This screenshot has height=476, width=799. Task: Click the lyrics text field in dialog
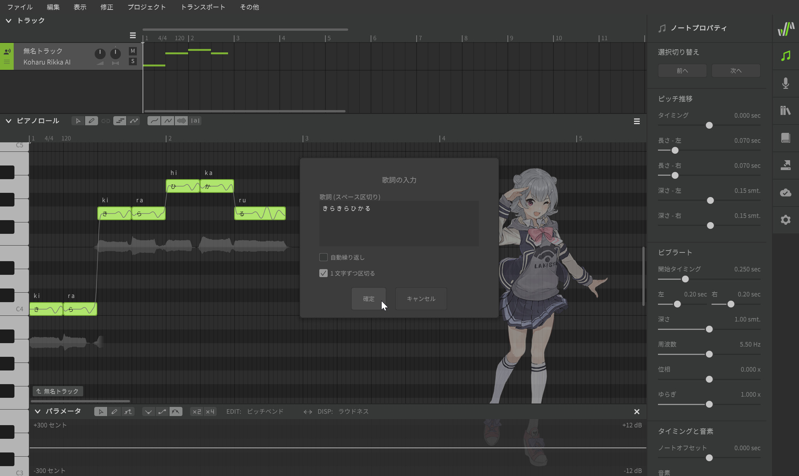point(399,224)
